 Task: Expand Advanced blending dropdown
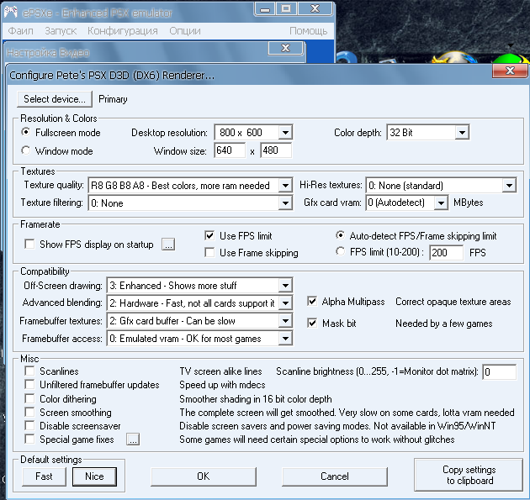[x=285, y=303]
